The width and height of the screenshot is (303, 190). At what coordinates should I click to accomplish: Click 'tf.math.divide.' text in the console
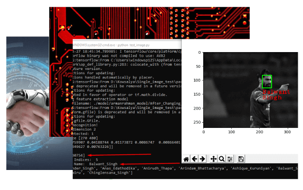coord(151,95)
